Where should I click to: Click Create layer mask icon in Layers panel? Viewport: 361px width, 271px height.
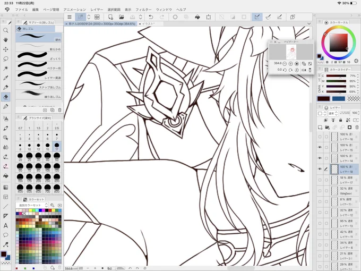pyautogui.click(x=349, y=127)
